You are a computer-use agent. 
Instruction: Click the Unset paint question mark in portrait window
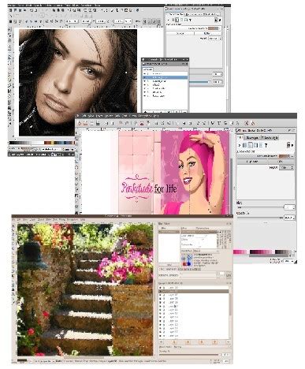click(x=190, y=20)
